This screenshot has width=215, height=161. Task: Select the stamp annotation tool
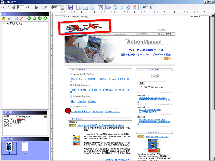128,7
